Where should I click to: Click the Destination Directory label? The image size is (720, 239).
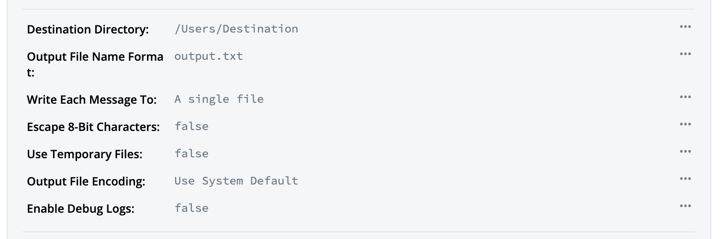[88, 30]
